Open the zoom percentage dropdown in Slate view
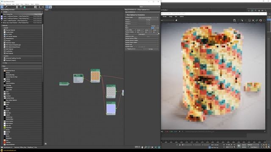Screen dimensions: 271x152 pyautogui.click(x=138, y=147)
